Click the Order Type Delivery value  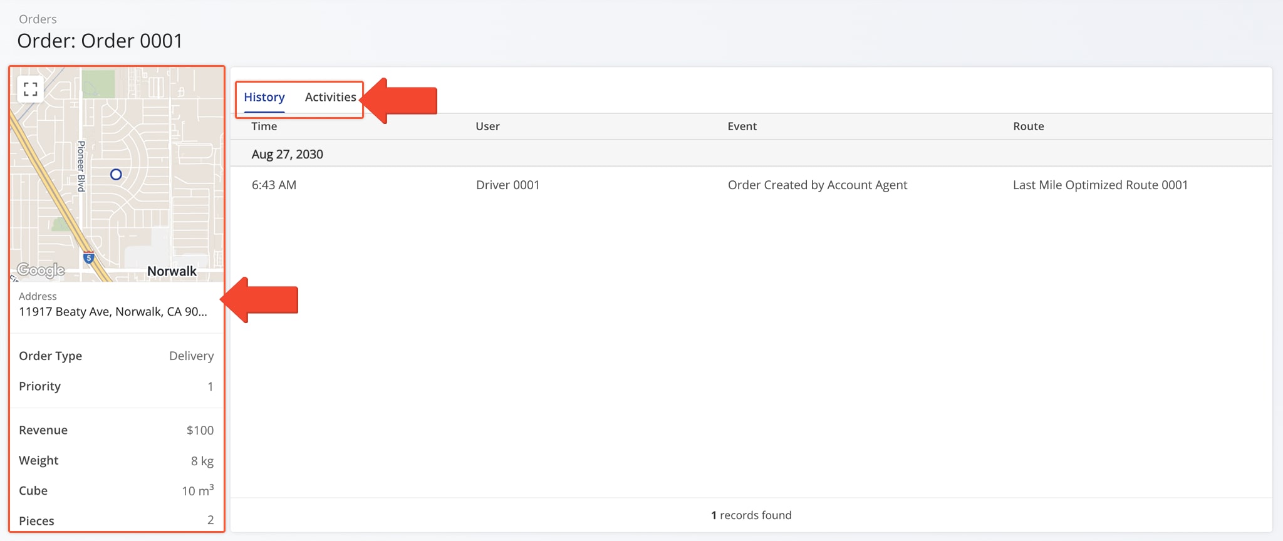[x=191, y=356]
